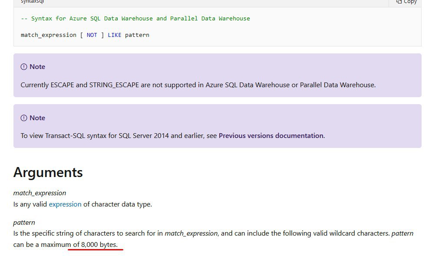Click the underlined '8,000 bytes' text
432x256 pixels.
99,245
